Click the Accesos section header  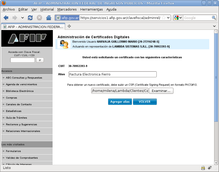27,71
